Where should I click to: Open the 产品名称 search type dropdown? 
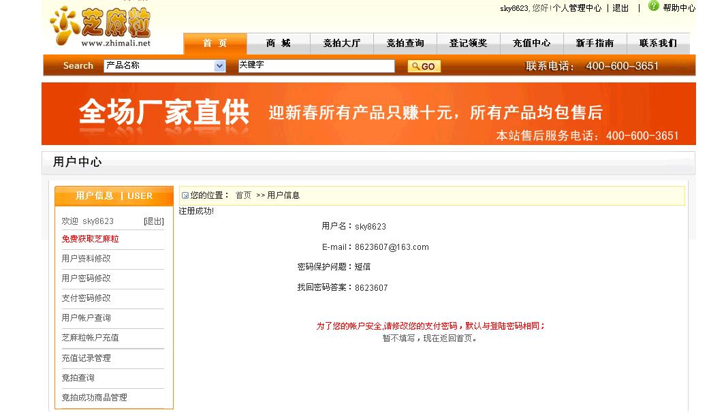tap(165, 66)
